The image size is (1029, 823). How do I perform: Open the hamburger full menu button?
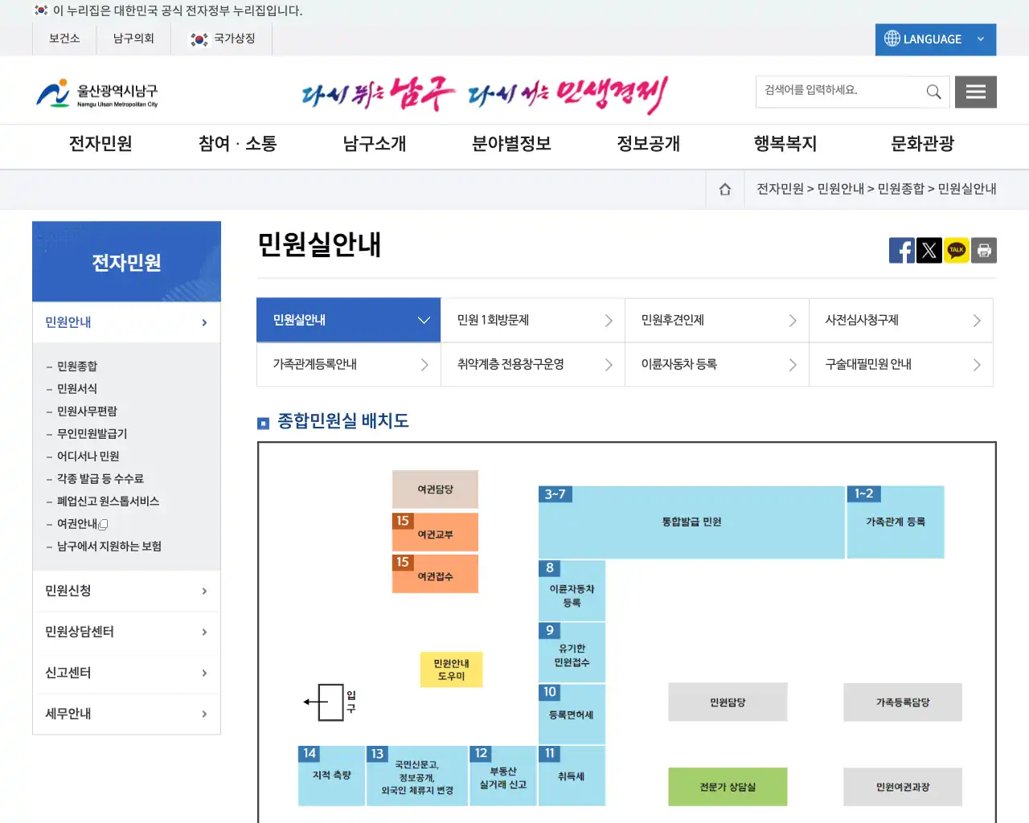tap(976, 92)
